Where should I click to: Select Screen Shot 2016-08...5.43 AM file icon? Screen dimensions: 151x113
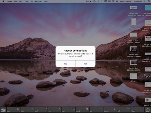[x=134, y=49]
